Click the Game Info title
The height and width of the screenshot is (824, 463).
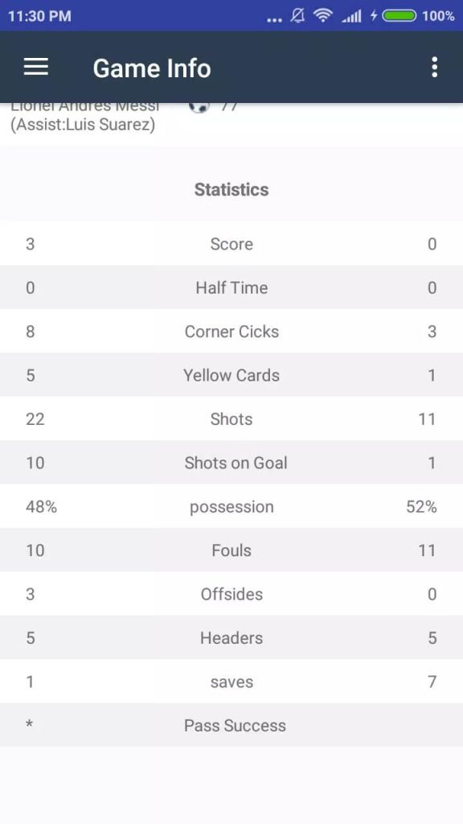tap(152, 68)
